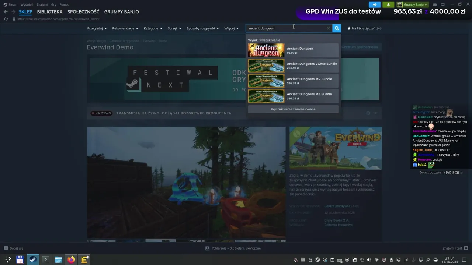This screenshot has width=472, height=265.
Task: Switch to Big Picture mode icon
Action: [x=443, y=5]
